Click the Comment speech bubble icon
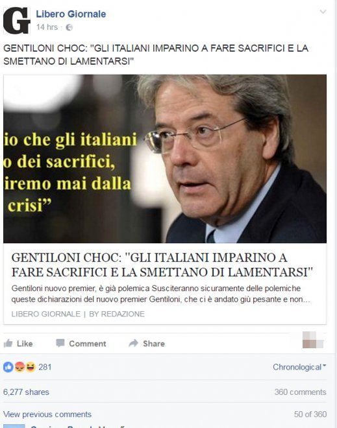The image size is (337, 428). (60, 343)
